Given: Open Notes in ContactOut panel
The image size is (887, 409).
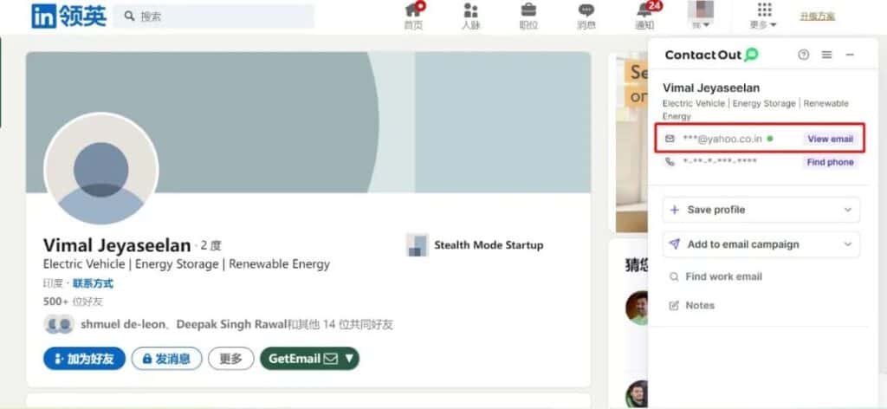Looking at the screenshot, I should pyautogui.click(x=700, y=305).
